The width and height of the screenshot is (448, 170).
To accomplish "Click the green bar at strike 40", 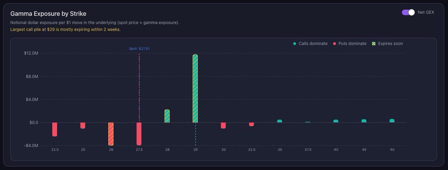I will tap(336, 121).
